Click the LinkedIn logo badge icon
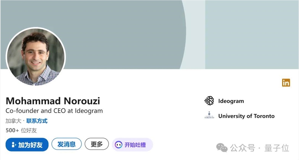Image resolution: width=299 pixels, height=160 pixels. 286,83
